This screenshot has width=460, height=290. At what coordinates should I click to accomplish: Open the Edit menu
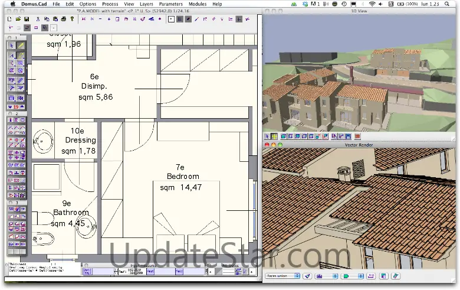click(x=70, y=4)
